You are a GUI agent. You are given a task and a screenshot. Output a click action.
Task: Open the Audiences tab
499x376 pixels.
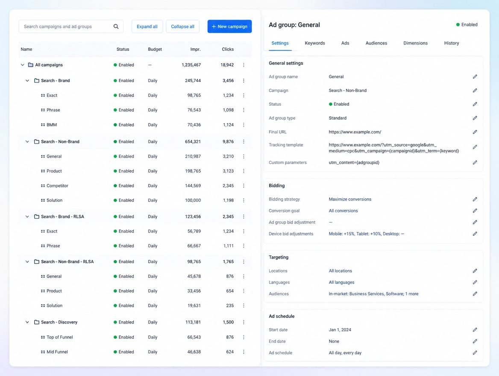[376, 43]
